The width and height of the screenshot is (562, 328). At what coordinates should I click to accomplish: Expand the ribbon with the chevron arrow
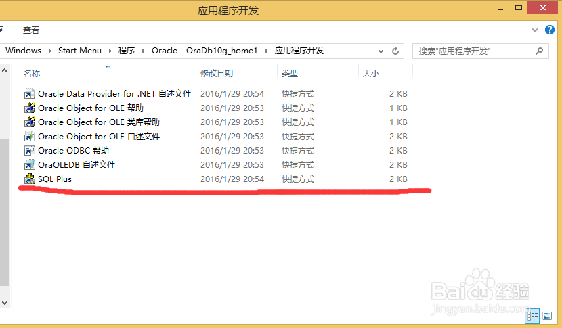tap(535, 30)
